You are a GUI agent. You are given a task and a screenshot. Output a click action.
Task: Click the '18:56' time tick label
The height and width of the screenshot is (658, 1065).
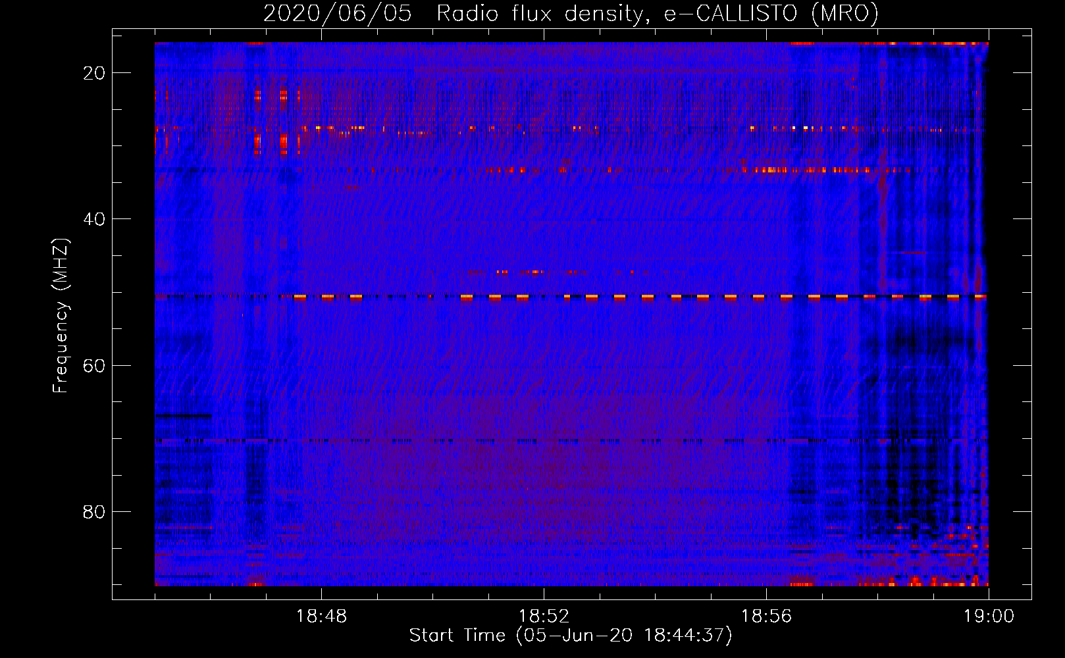click(x=766, y=617)
